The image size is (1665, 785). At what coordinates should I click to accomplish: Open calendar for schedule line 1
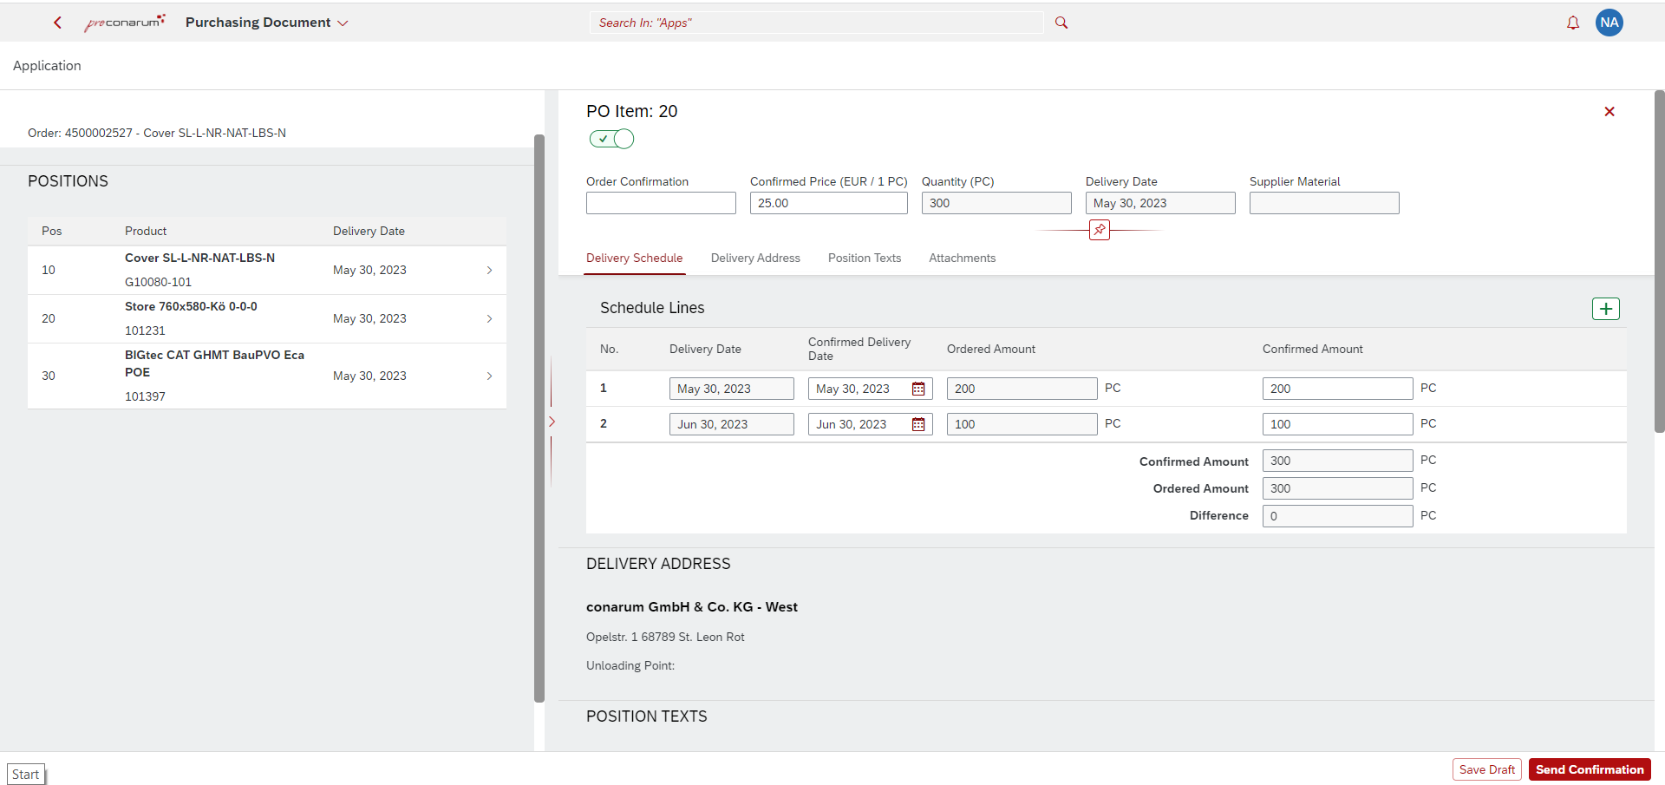(918, 389)
